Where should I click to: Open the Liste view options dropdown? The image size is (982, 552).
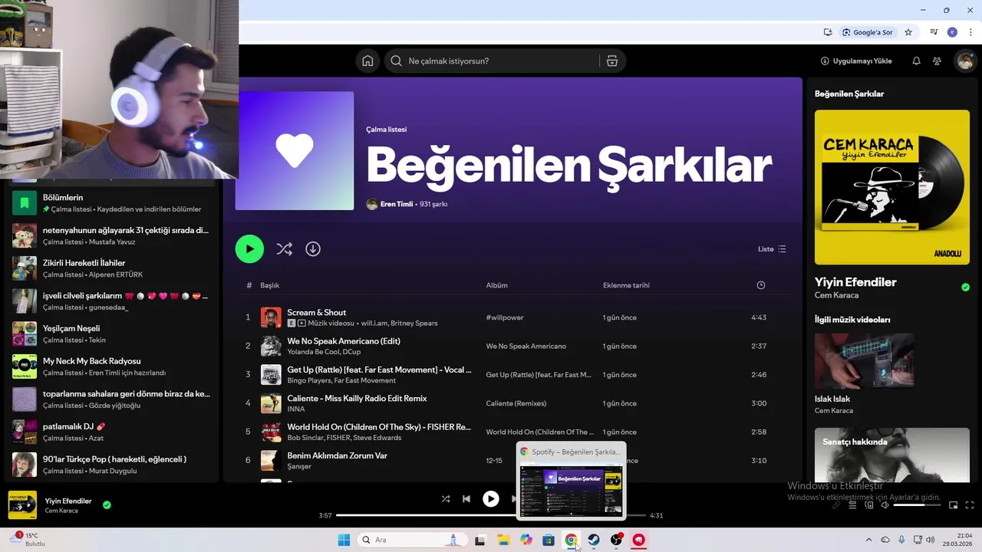click(x=772, y=249)
